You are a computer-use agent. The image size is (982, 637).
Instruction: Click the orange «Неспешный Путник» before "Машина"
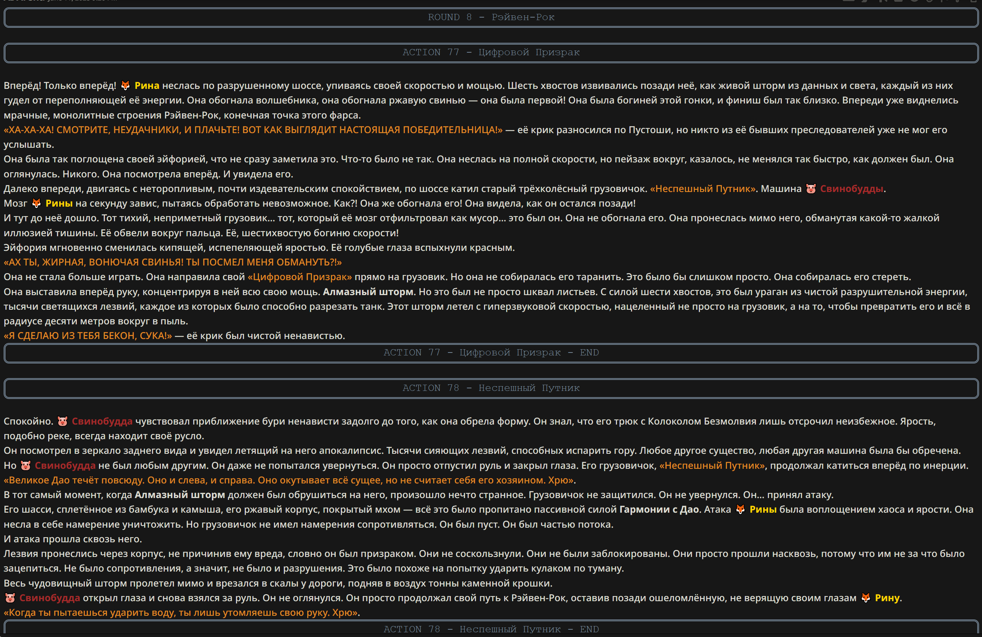click(703, 189)
